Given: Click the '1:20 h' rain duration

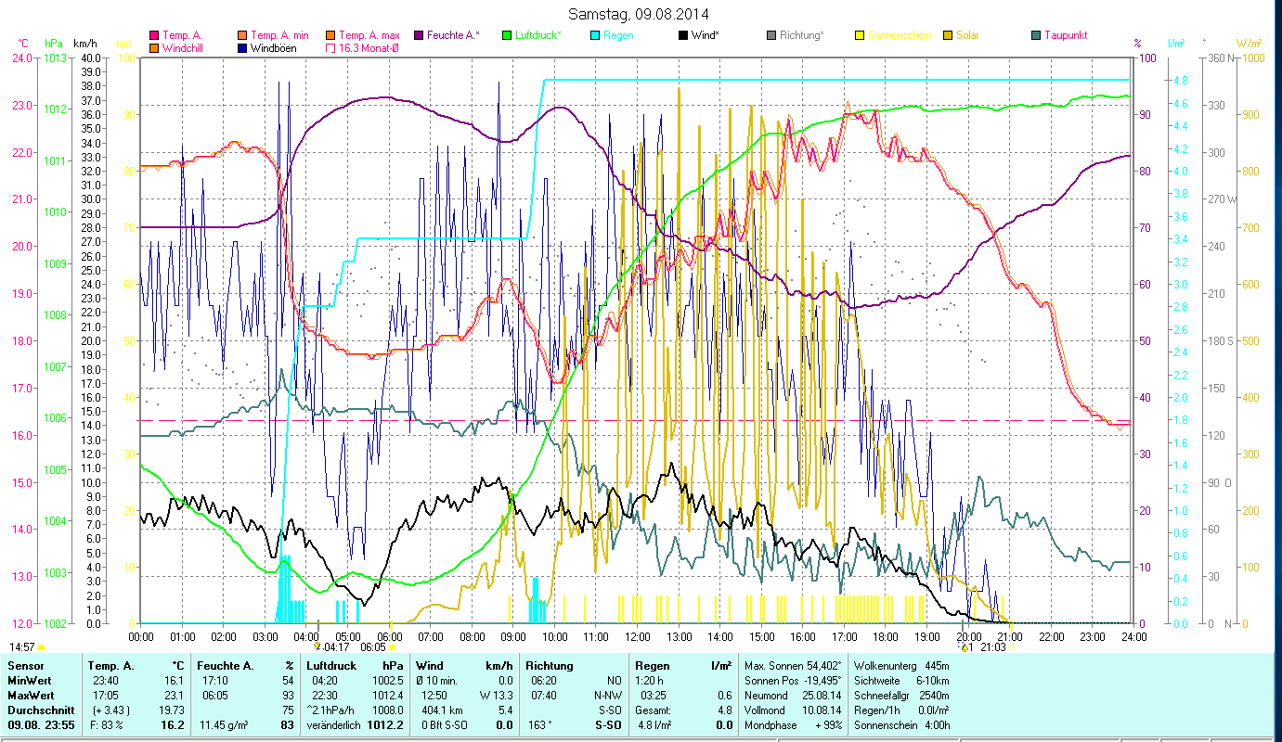Looking at the screenshot, I should tap(650, 681).
